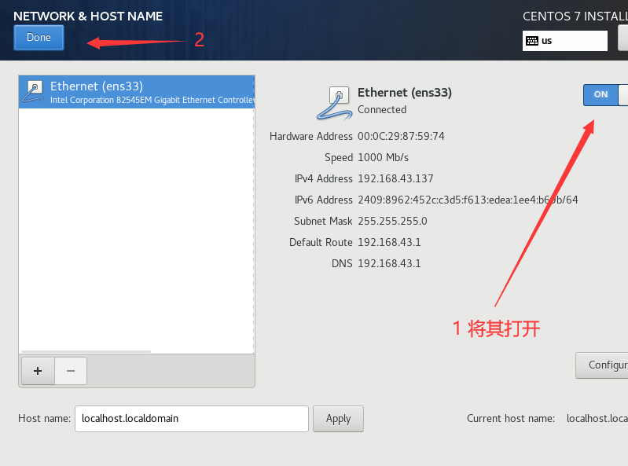Screen dimensions: 628x466
Task: Click the Done button
Action: [x=39, y=38]
